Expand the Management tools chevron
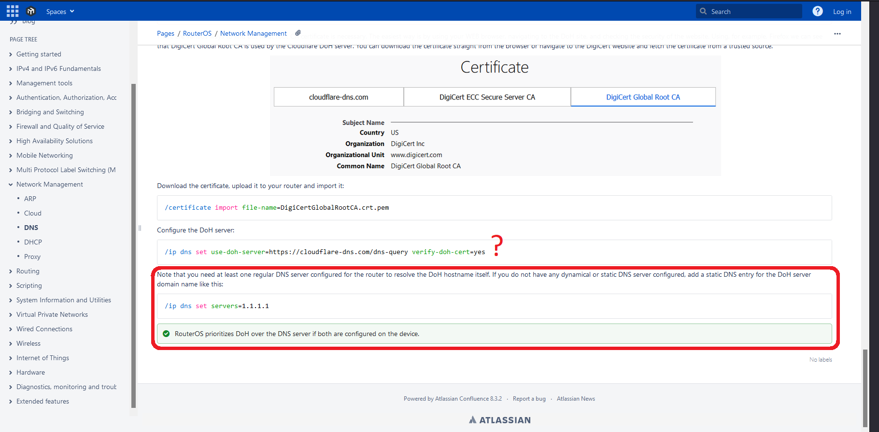The width and height of the screenshot is (879, 432). [11, 83]
